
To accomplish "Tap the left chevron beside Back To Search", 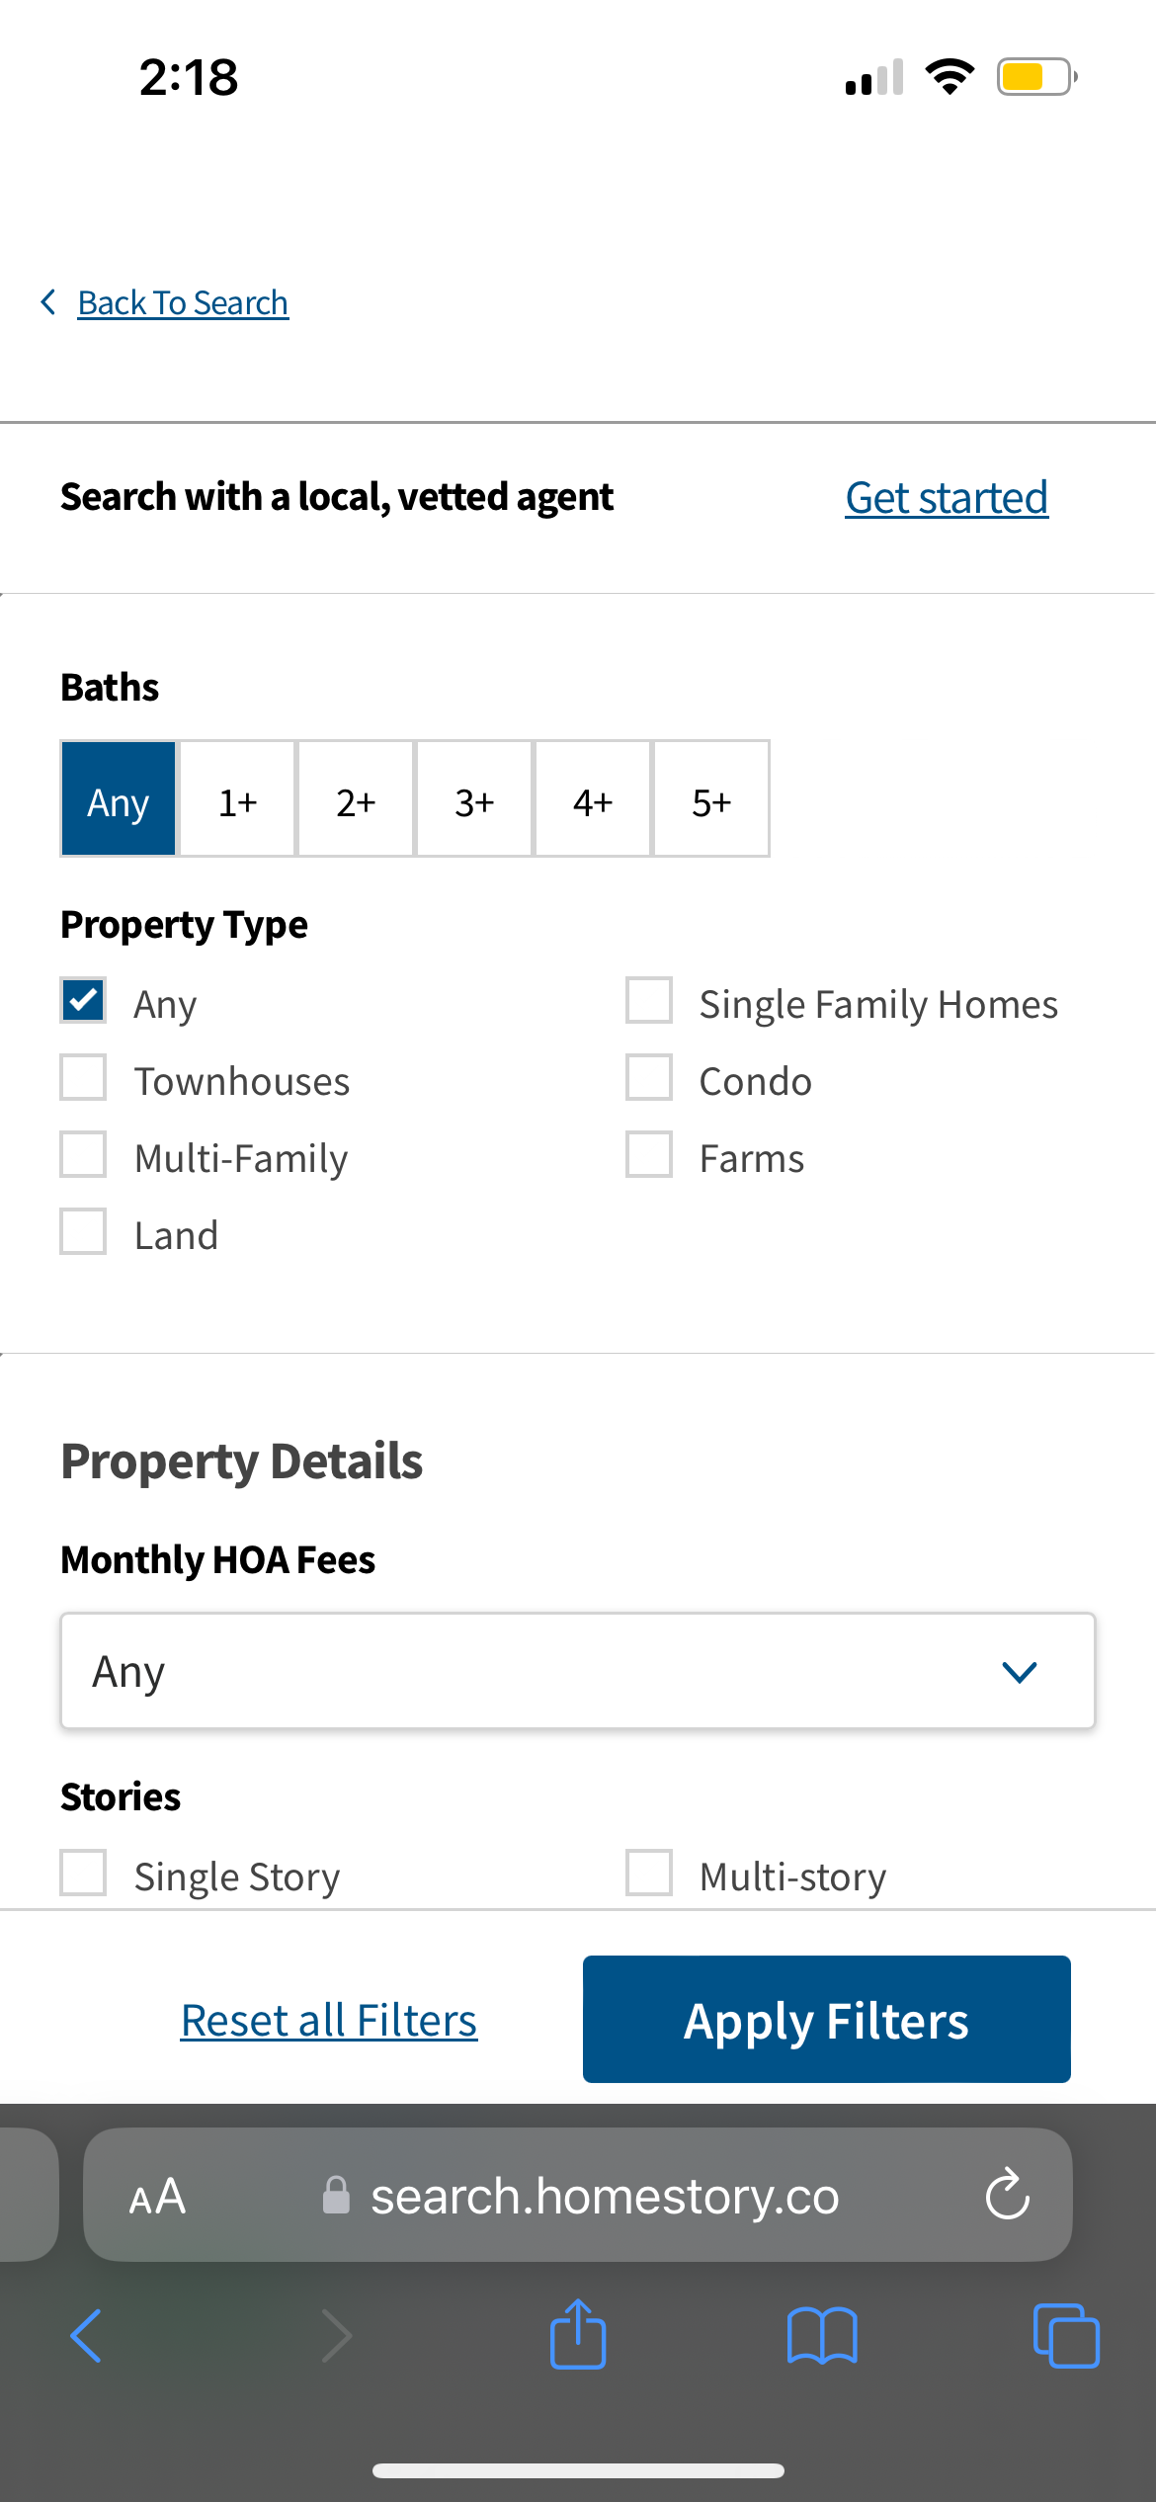I will 47,302.
